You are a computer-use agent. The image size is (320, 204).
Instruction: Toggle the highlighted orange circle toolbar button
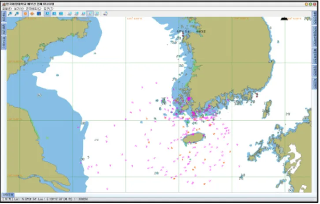[25, 14]
